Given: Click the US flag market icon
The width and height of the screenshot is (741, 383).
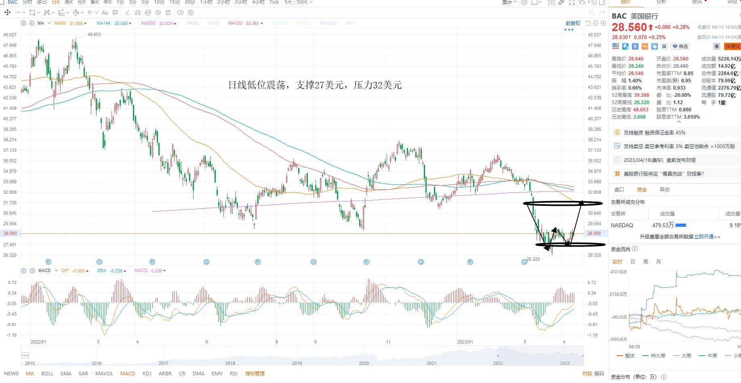Looking at the screenshot, I should point(616,46).
